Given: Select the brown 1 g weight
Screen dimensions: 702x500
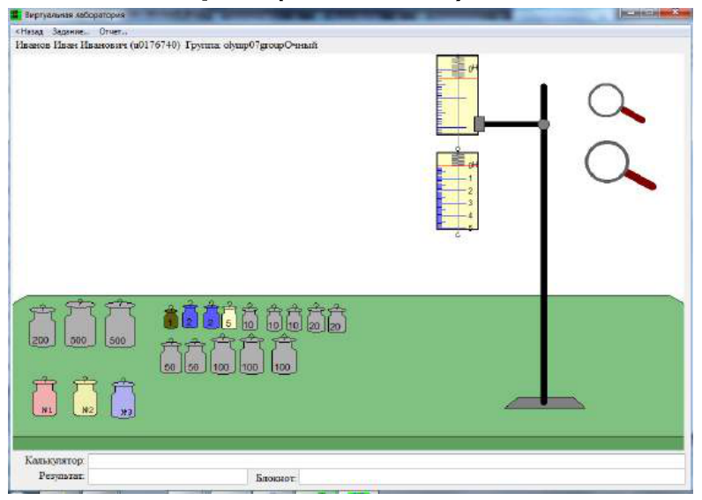Looking at the screenshot, I should (x=170, y=317).
